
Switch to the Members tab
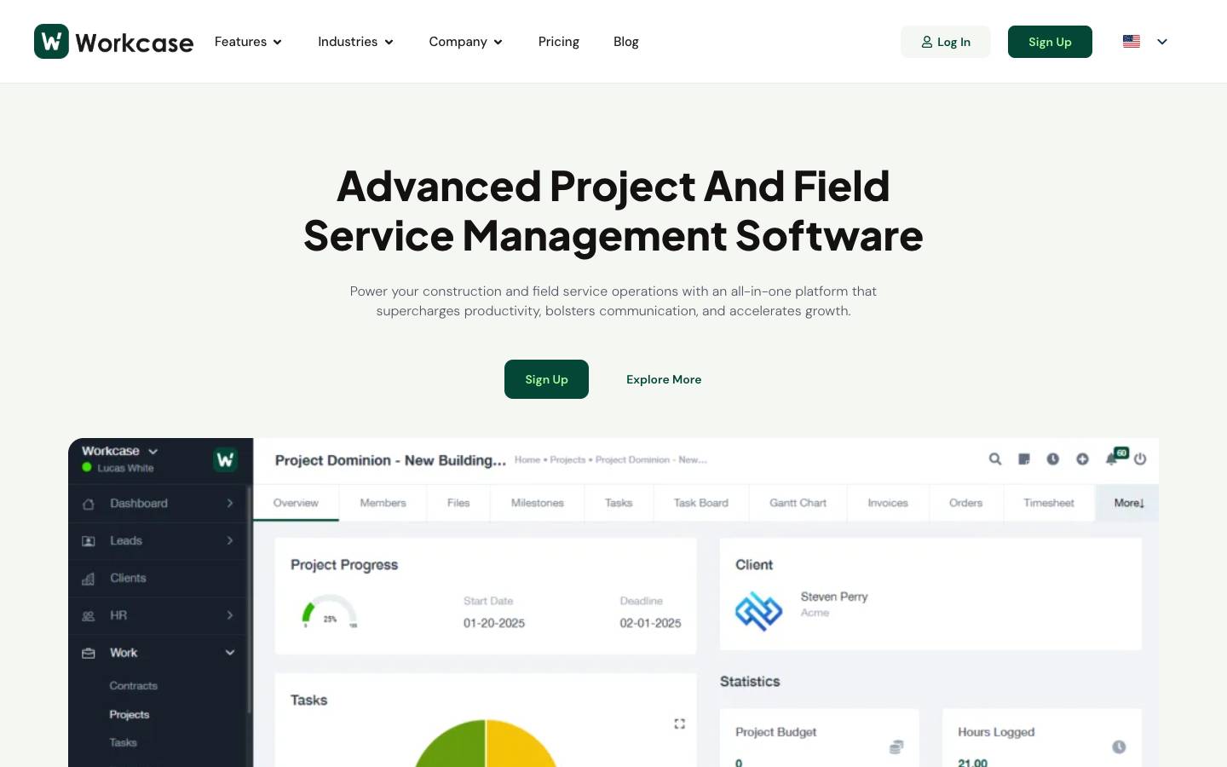coord(383,503)
